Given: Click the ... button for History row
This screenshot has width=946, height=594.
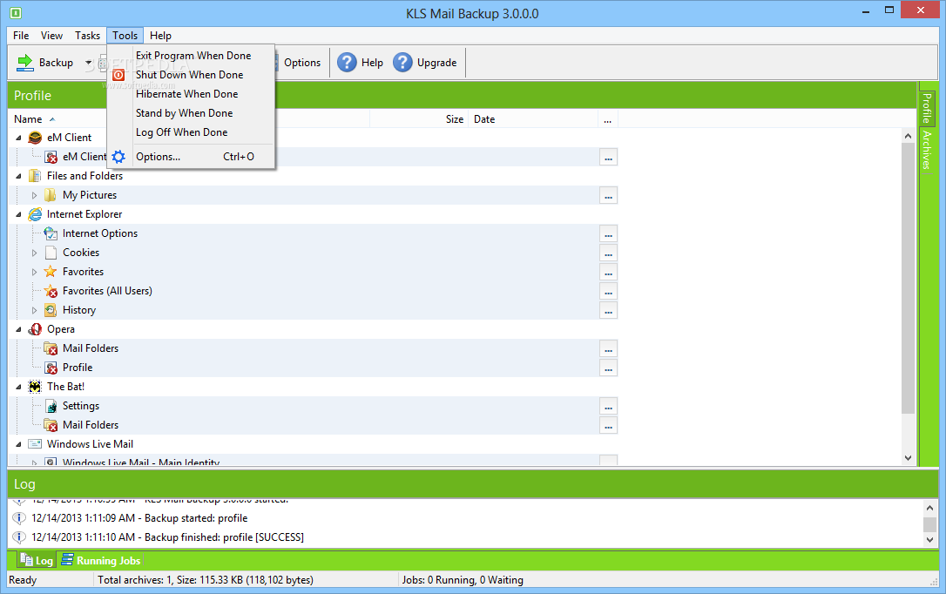Looking at the screenshot, I should (608, 311).
